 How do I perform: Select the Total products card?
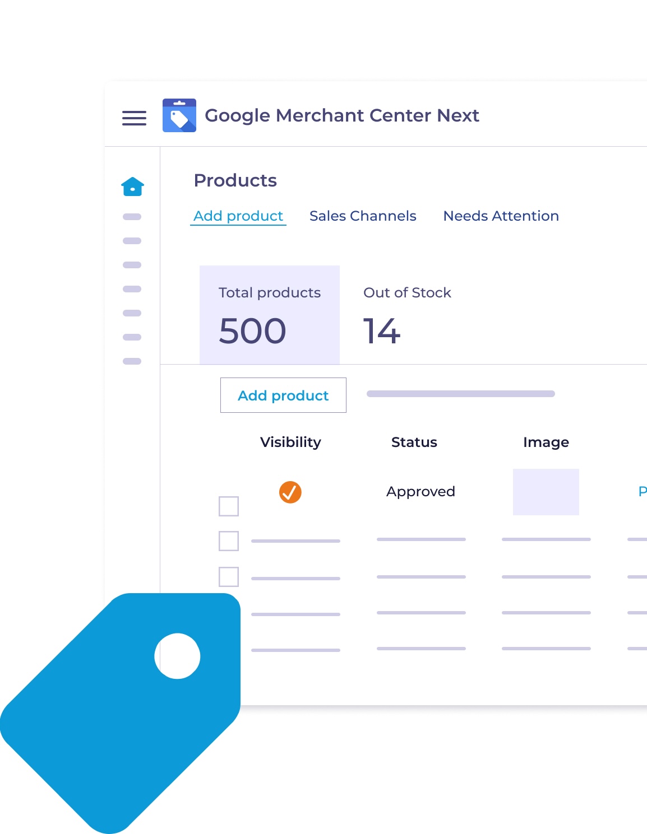point(270,315)
